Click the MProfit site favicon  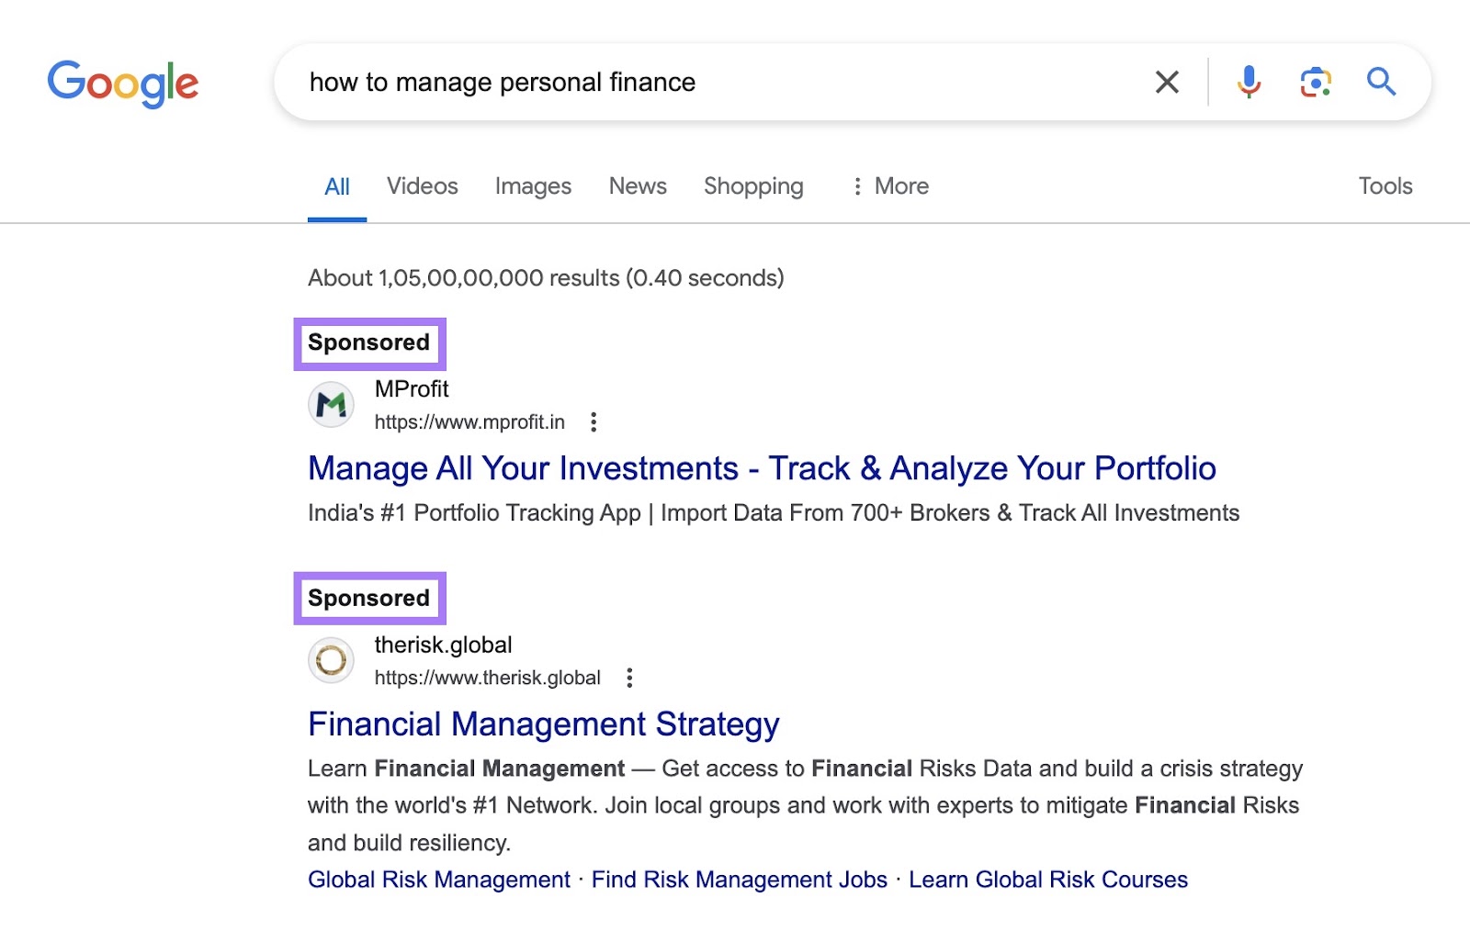[x=330, y=404]
